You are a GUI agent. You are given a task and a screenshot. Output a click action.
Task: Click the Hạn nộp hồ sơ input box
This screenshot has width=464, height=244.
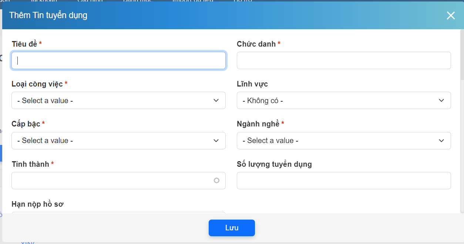(118, 213)
